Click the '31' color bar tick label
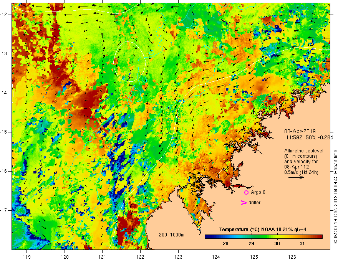Image resolution: width=338 pixels, height=261 pixels. pyautogui.click(x=302, y=244)
